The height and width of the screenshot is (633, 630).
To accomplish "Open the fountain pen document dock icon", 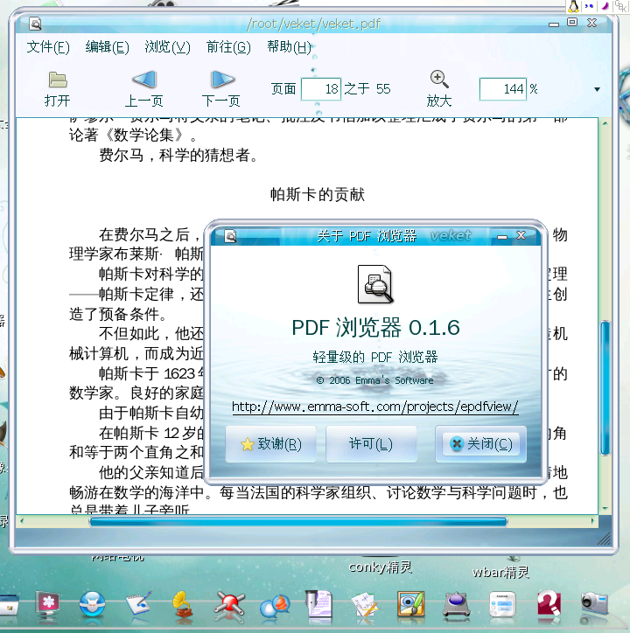I will pyautogui.click(x=318, y=603).
